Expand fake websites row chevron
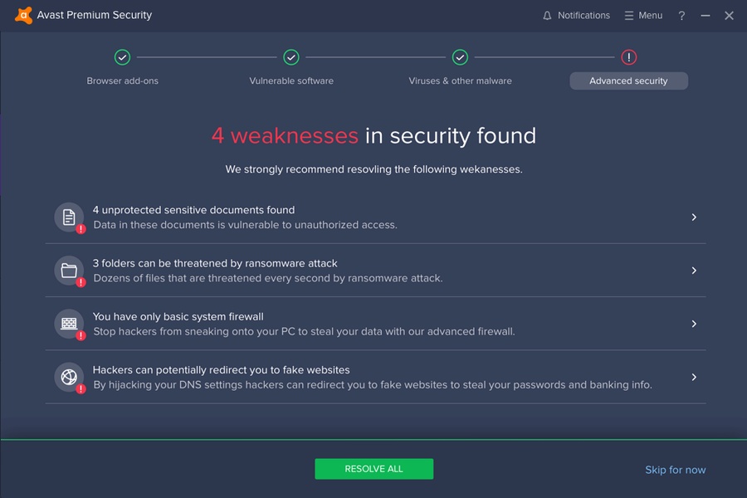 pos(694,377)
